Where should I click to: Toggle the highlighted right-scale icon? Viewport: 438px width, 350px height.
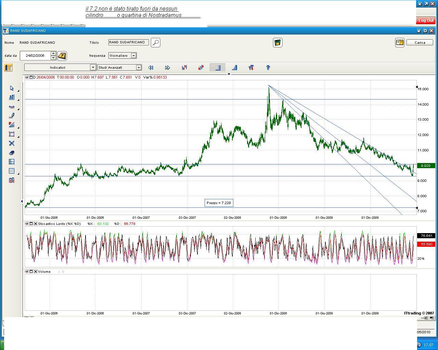(x=218, y=68)
